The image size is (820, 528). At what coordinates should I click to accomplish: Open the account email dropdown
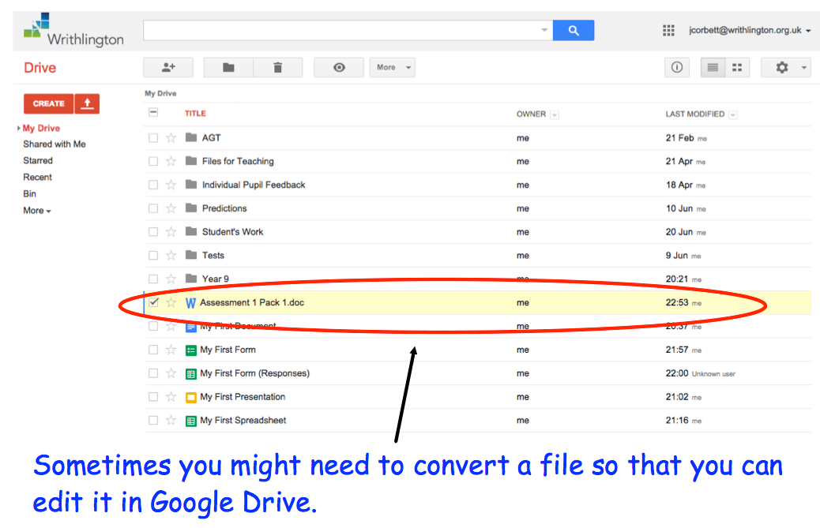(750, 30)
